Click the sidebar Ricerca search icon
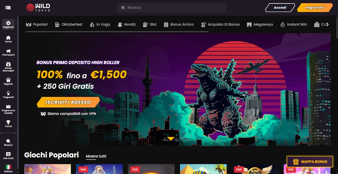The height and width of the screenshot is (174, 338). pos(8,141)
